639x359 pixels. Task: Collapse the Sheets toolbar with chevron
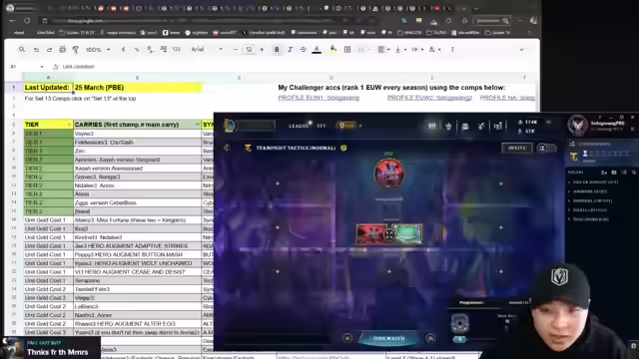coord(521,49)
